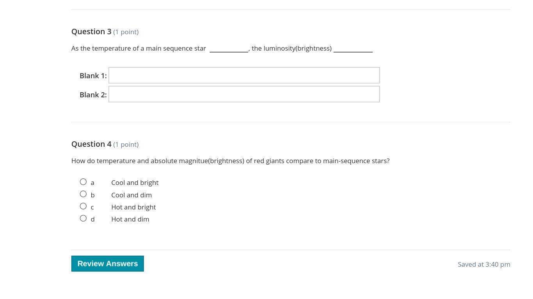Click the "Cool and bright" answer text
This screenshot has height=299, width=533.
[x=135, y=183]
